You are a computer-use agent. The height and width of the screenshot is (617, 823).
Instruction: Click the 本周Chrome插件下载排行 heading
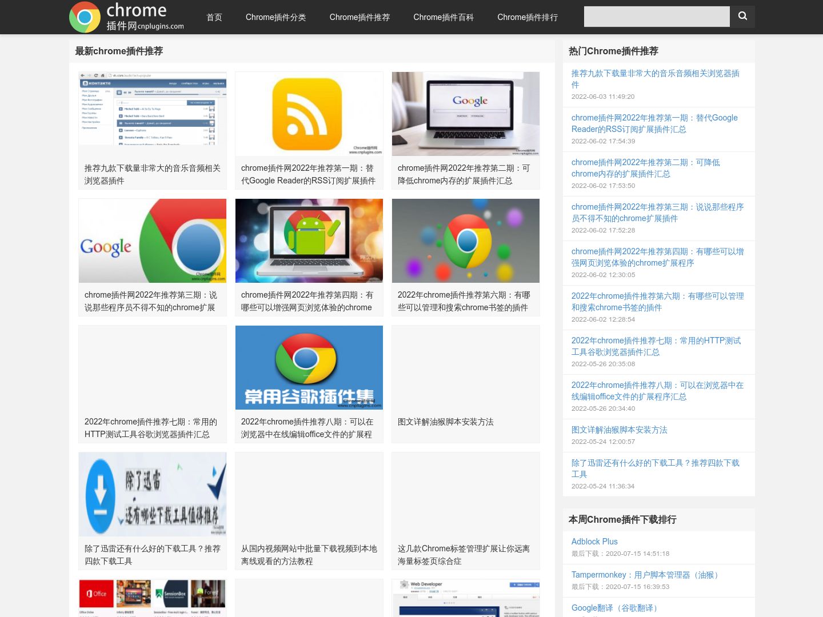coord(622,519)
